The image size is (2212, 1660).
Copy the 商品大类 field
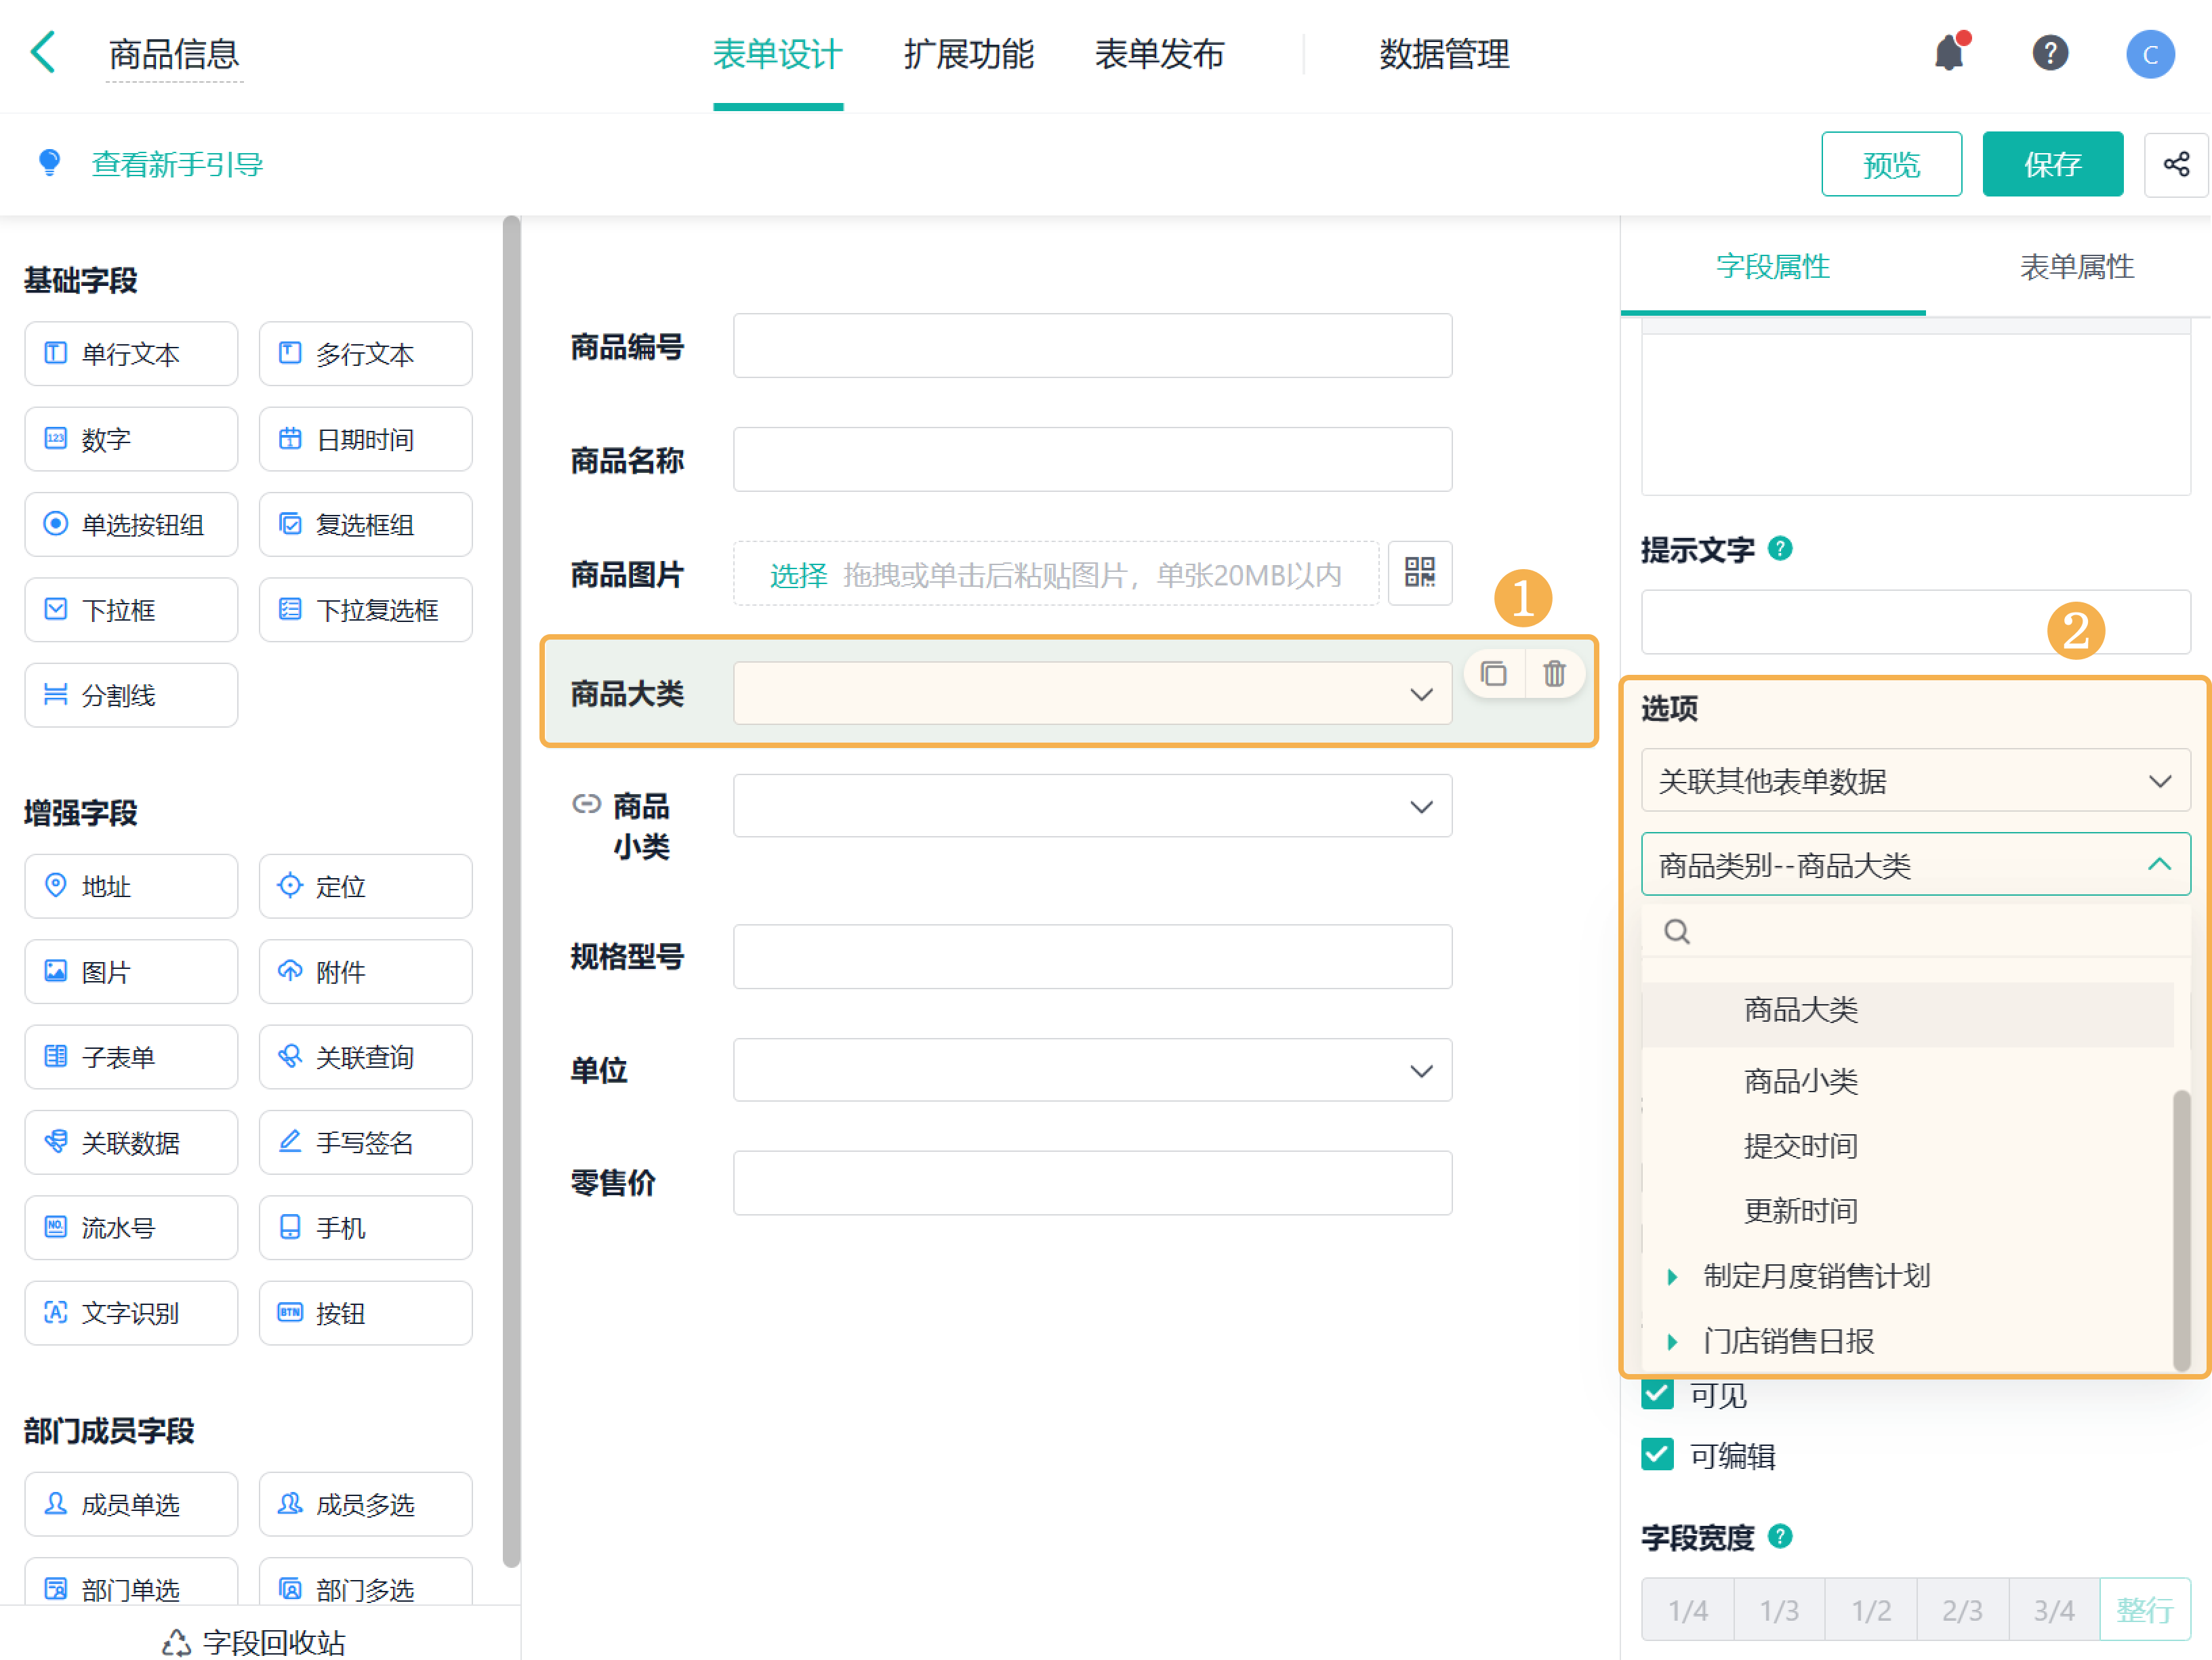(1493, 674)
